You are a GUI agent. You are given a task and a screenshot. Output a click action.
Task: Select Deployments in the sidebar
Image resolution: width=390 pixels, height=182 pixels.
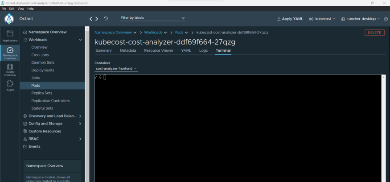tap(43, 70)
